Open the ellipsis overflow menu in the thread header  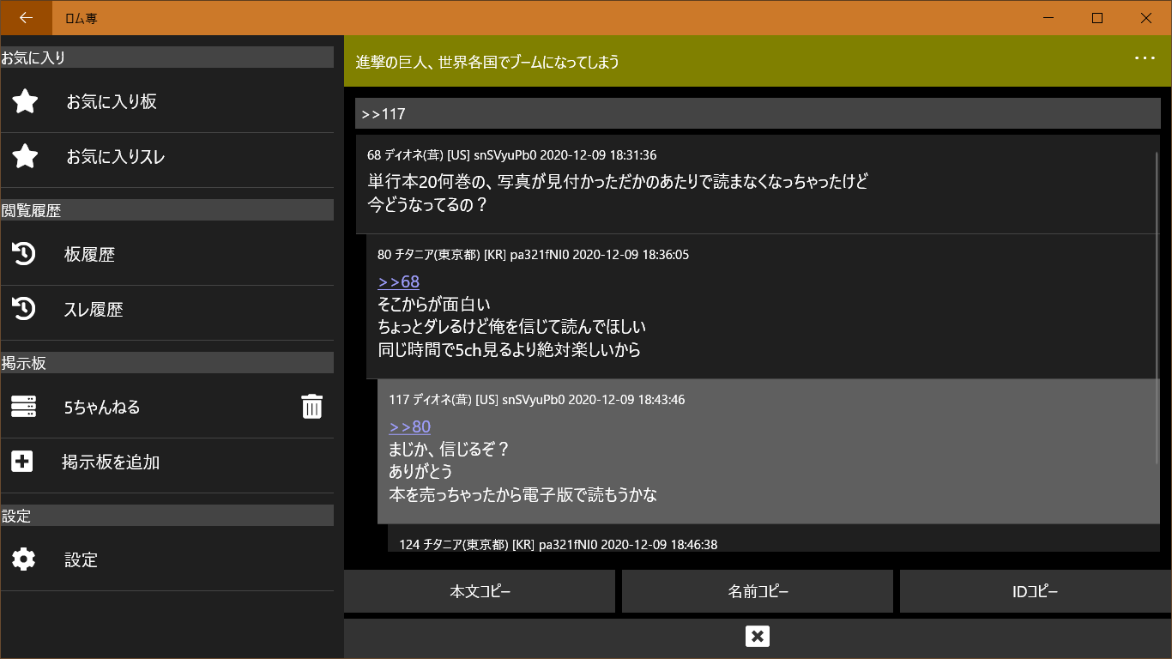coord(1145,57)
